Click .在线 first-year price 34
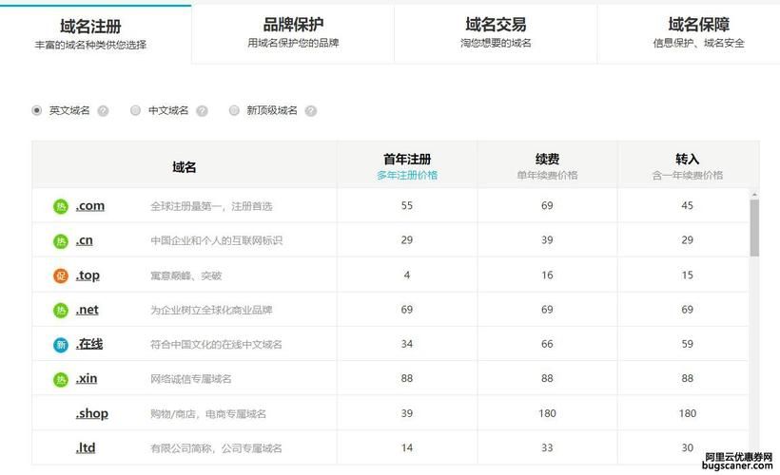 (407, 344)
